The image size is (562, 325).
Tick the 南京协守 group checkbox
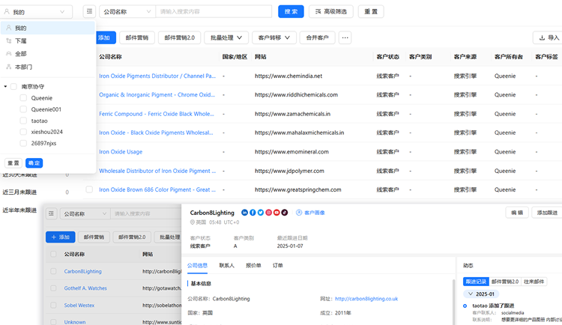click(13, 86)
